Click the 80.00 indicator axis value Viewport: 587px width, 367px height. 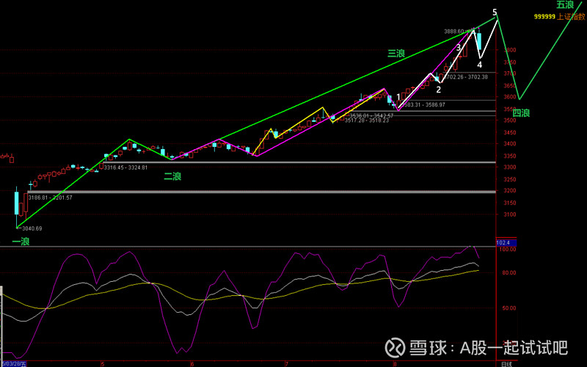[x=509, y=273]
